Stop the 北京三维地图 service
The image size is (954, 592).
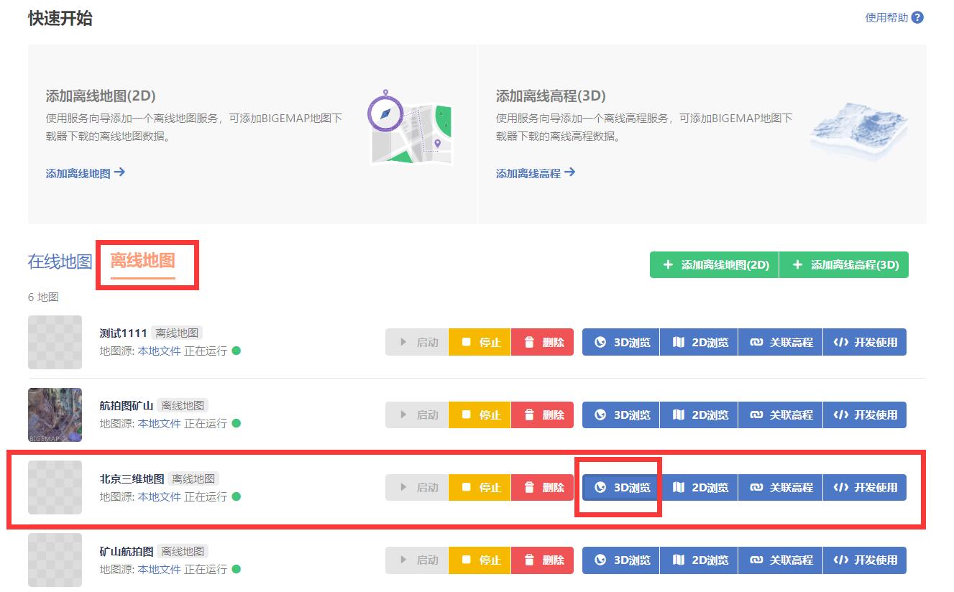click(x=480, y=487)
